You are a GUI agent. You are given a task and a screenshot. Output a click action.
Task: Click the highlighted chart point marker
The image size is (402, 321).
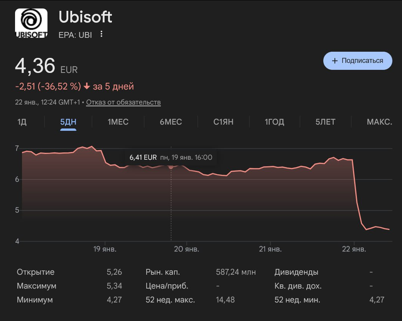171,167
